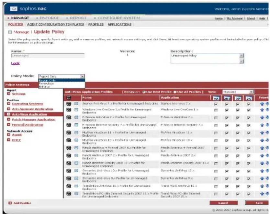Move Symantec AntiVirus 9.x up in priority
Image resolution: width=270 pixels, height=214 pixels.
pos(262,178)
